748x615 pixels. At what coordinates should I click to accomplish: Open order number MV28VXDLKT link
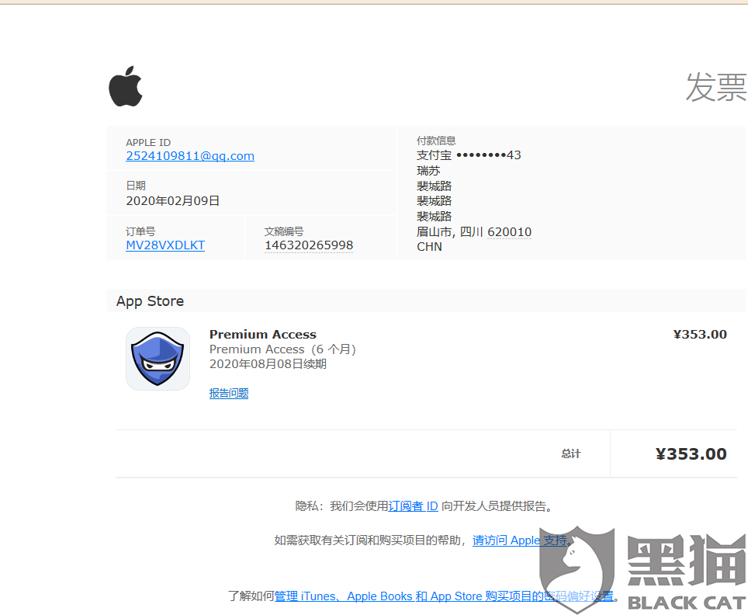click(x=165, y=245)
